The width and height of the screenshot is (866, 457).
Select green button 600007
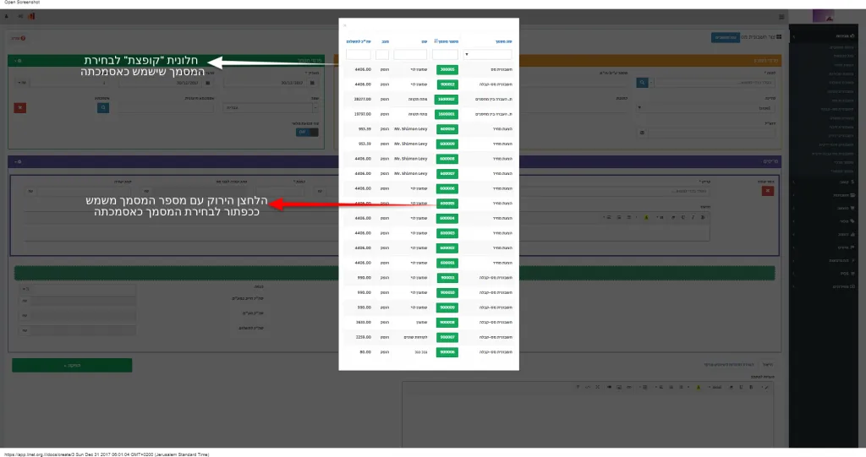[x=447, y=174]
